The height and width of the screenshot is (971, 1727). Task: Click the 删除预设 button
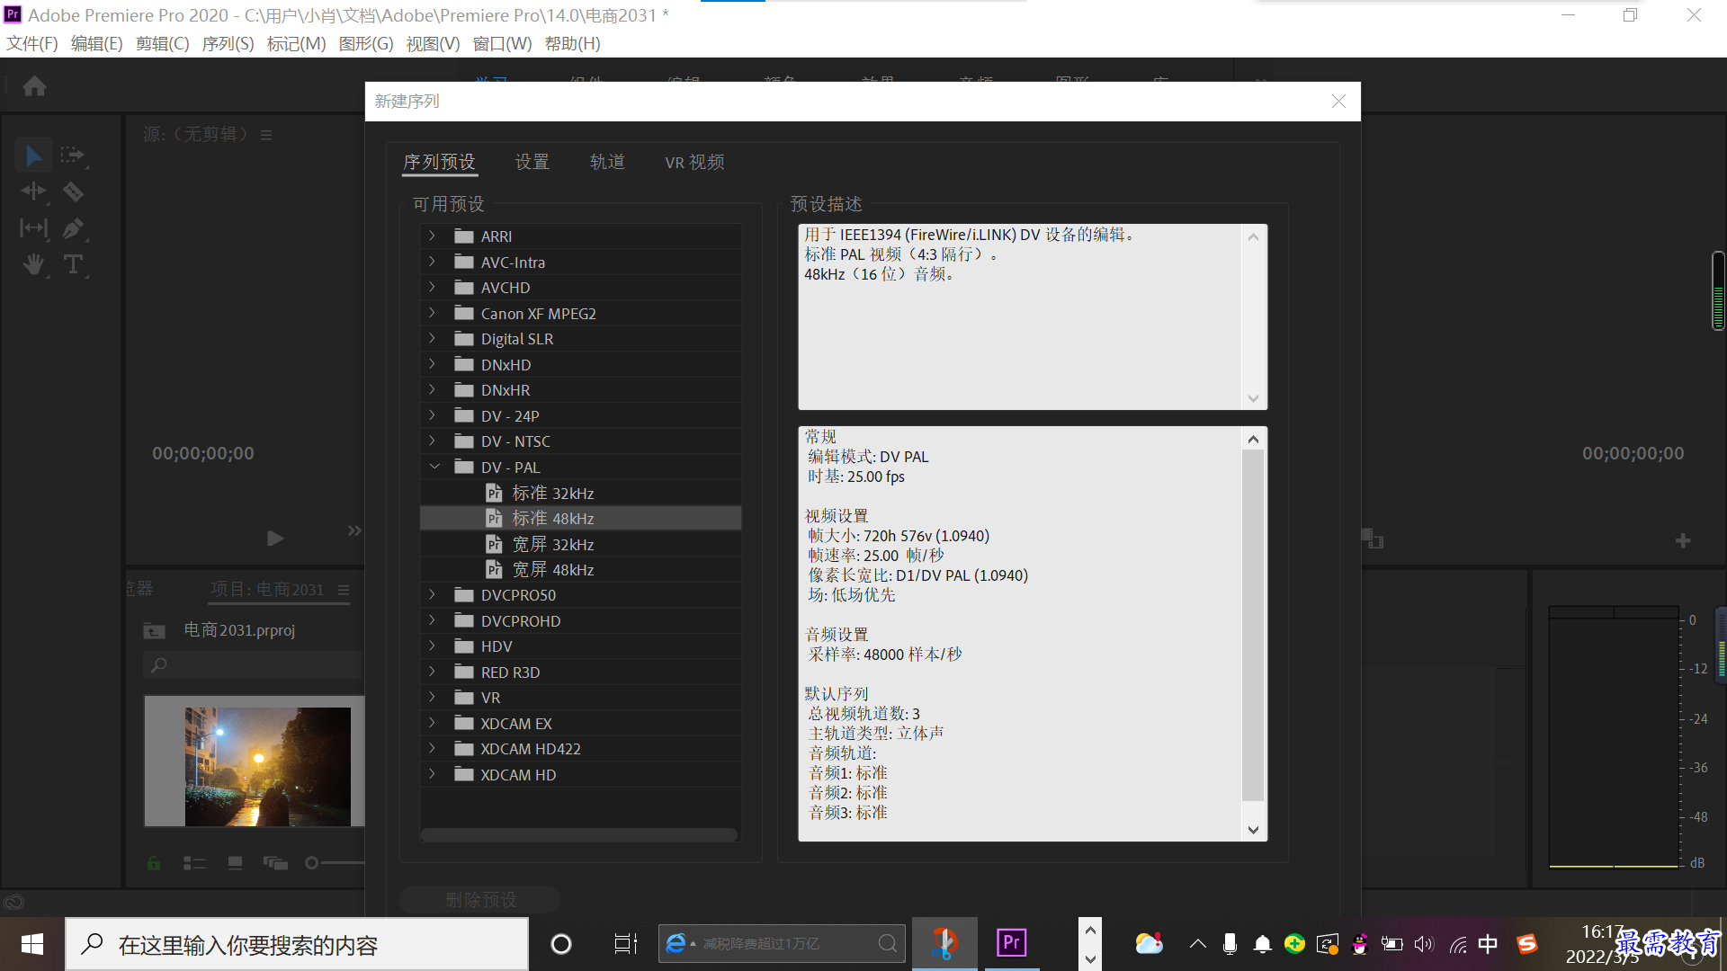[480, 900]
